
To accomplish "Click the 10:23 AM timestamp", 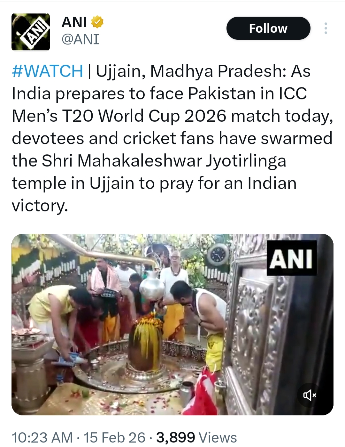I will coord(42,437).
